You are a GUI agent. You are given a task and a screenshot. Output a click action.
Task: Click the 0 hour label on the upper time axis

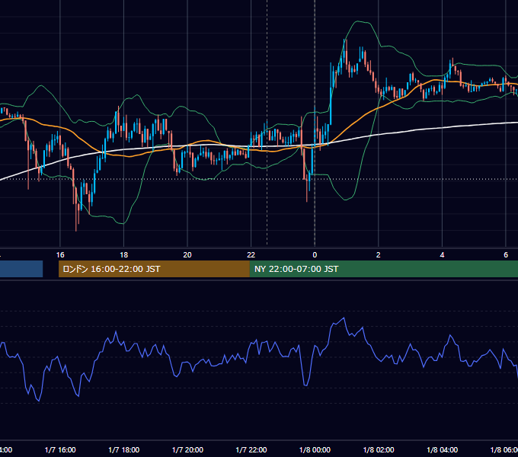pyautogui.click(x=315, y=255)
